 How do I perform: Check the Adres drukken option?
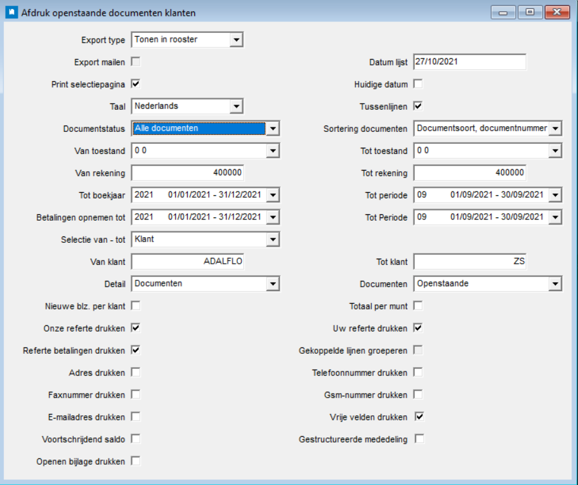click(136, 372)
